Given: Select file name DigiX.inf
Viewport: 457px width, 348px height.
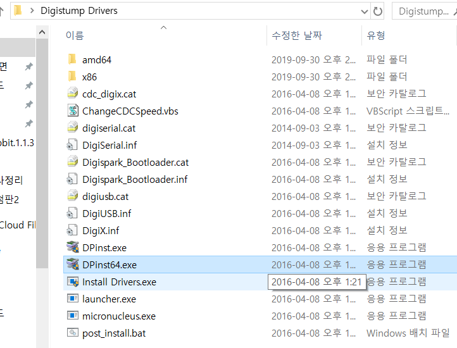Looking at the screenshot, I should pyautogui.click(x=101, y=231).
